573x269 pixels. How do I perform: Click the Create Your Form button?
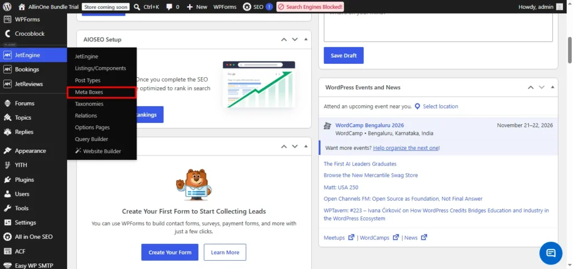[170, 252]
